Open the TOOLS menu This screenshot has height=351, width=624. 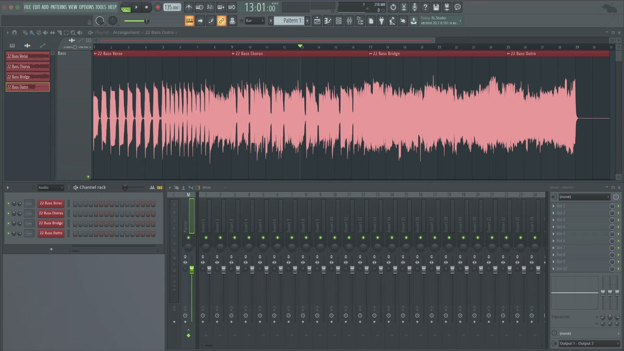point(100,7)
